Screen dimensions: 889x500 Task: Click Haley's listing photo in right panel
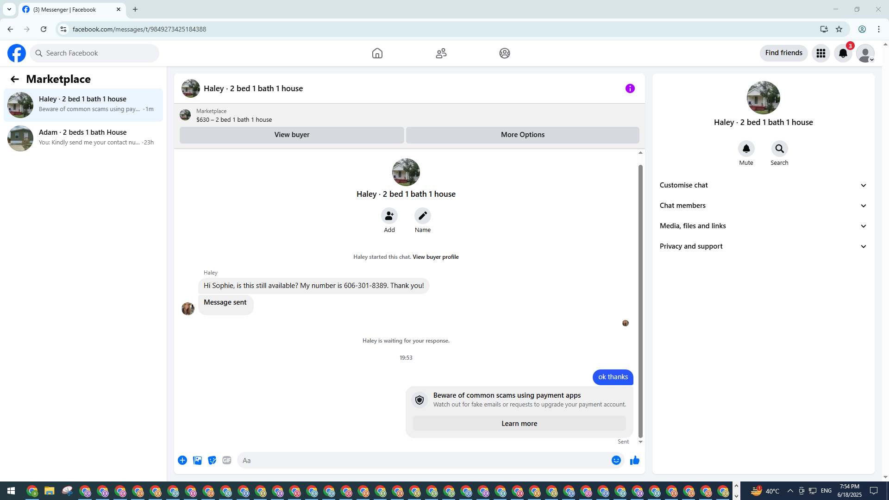[x=764, y=98]
